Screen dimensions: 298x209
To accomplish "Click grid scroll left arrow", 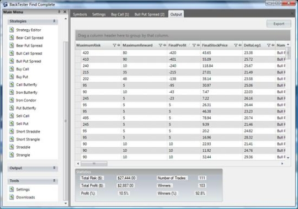I will click(x=78, y=163).
